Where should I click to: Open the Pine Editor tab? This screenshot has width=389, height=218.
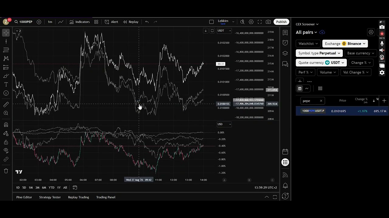click(x=24, y=197)
